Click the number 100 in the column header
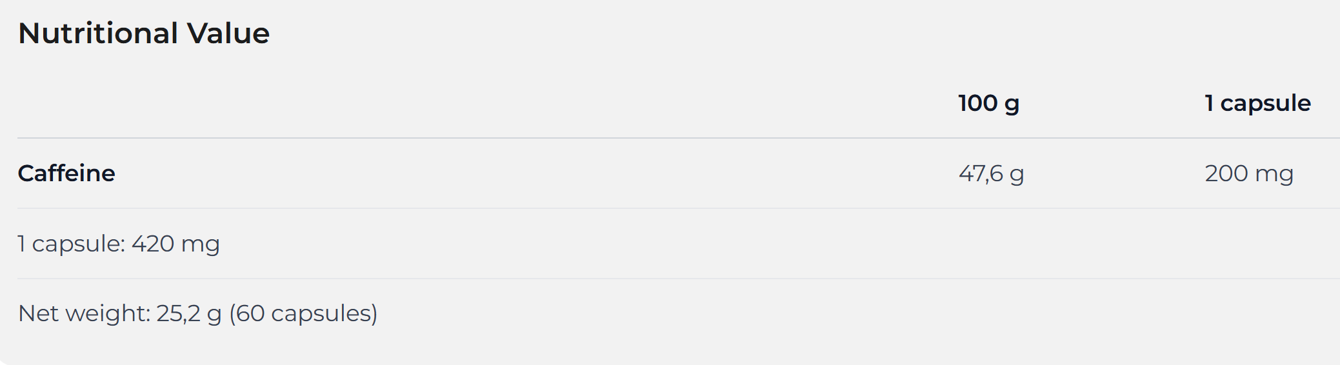This screenshot has height=365, width=1340. click(977, 103)
